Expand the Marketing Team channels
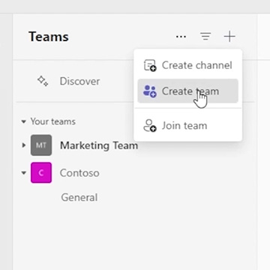The image size is (270, 270). (x=24, y=145)
